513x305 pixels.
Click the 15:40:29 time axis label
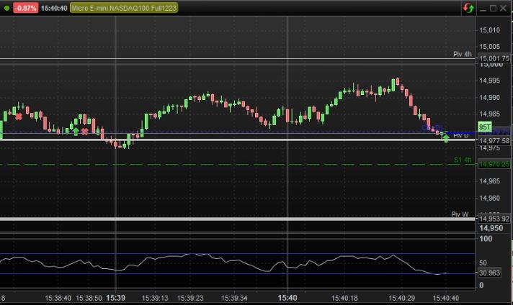click(402, 298)
